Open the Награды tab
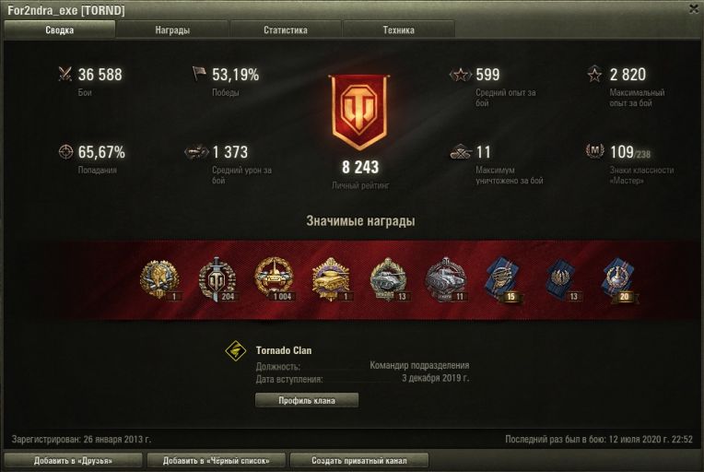The height and width of the screenshot is (472, 704). coord(172,30)
